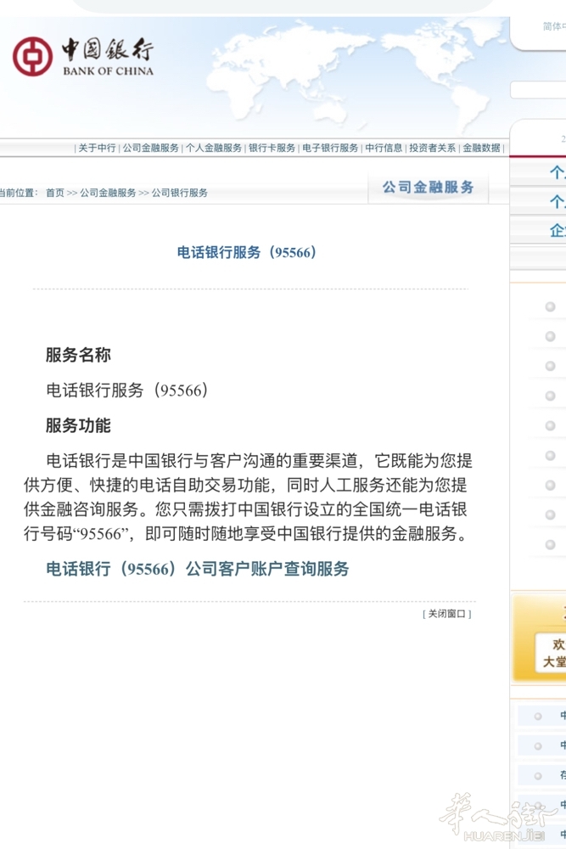Open the 投资者关系 menu

click(432, 148)
